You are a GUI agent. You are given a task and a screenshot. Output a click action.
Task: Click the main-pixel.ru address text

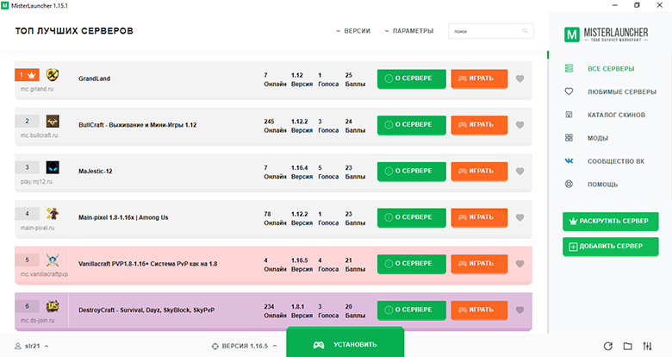(37, 228)
